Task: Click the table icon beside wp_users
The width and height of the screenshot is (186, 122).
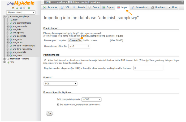Action: (x=11, y=56)
